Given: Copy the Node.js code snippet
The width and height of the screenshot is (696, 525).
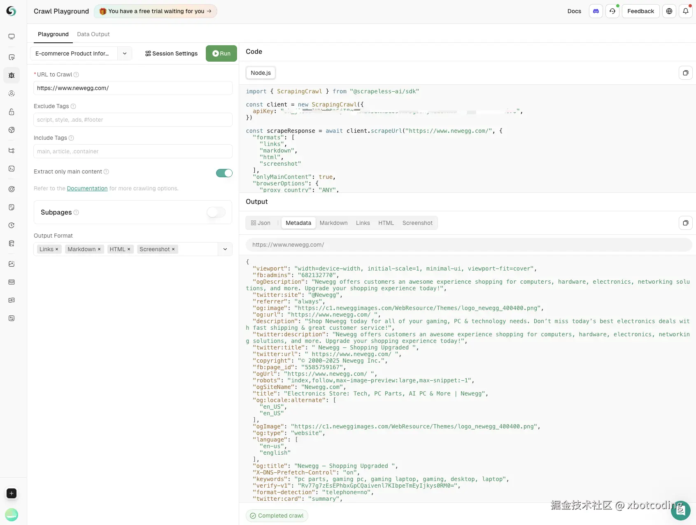Looking at the screenshot, I should click(686, 73).
